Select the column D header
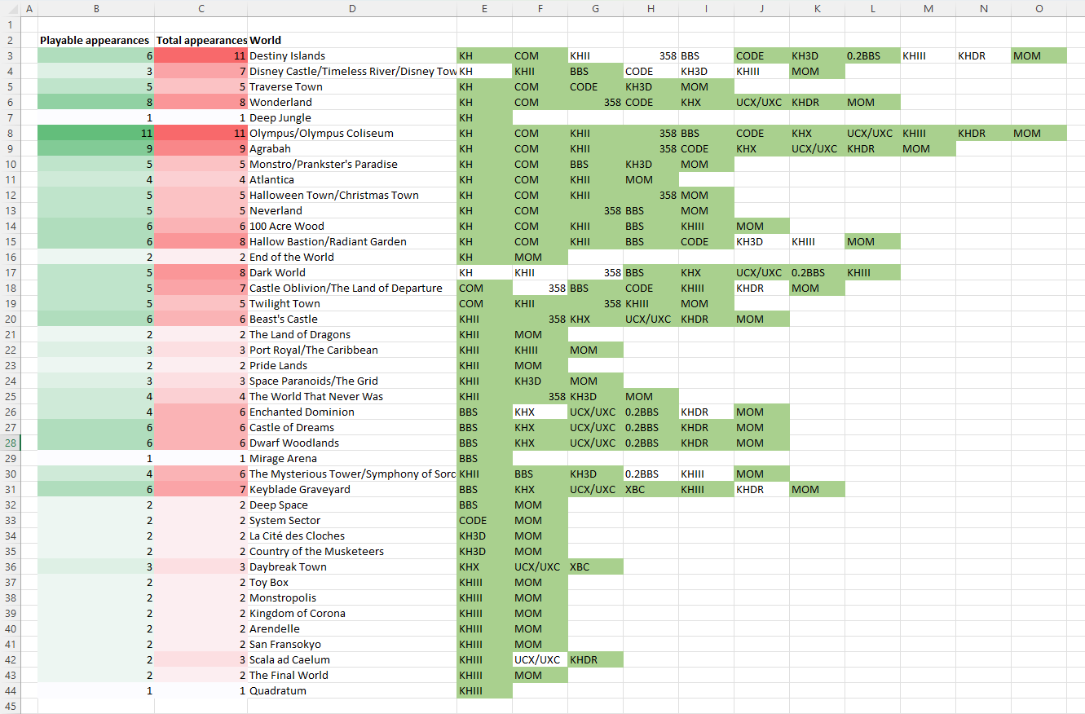 tap(352, 8)
